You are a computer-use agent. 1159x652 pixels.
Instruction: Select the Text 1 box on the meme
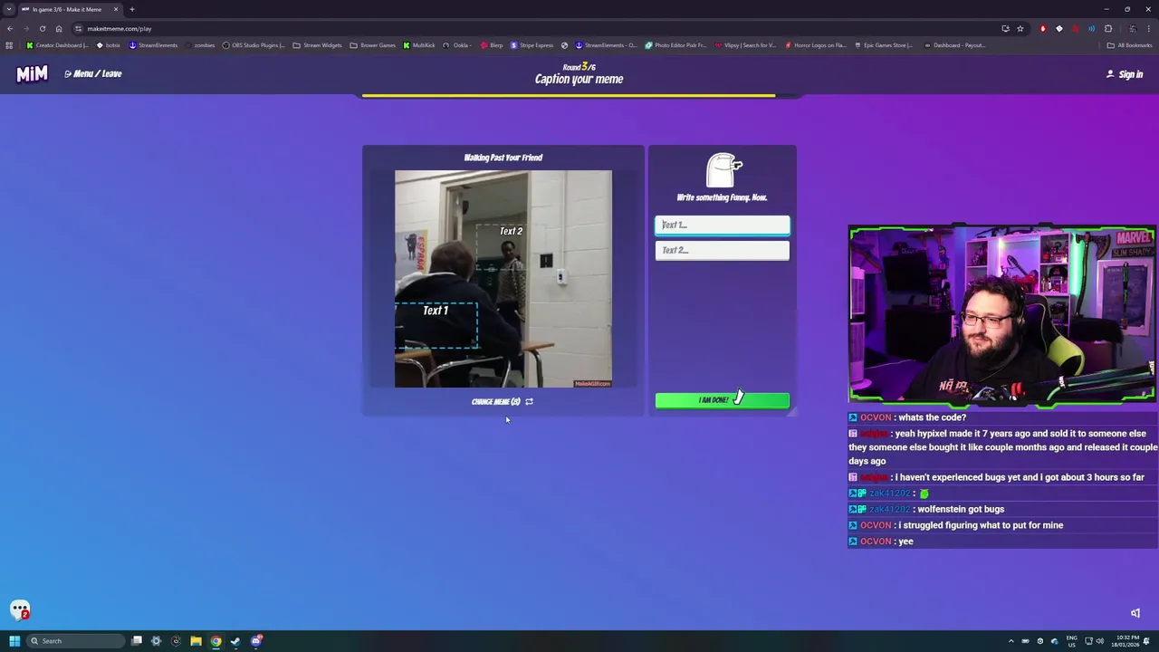point(436,325)
